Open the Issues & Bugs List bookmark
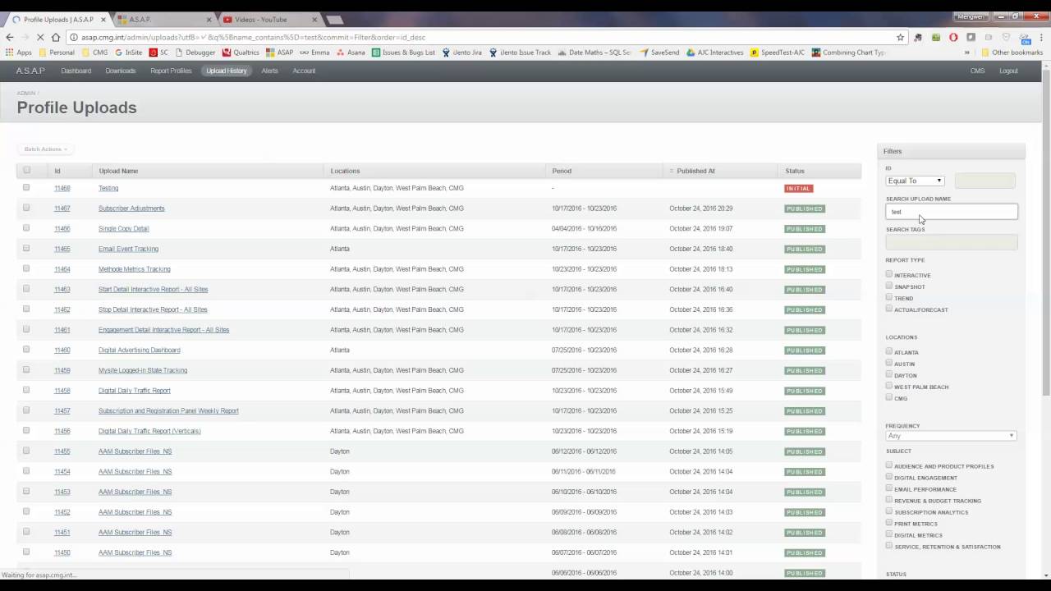1051x591 pixels. click(x=403, y=53)
